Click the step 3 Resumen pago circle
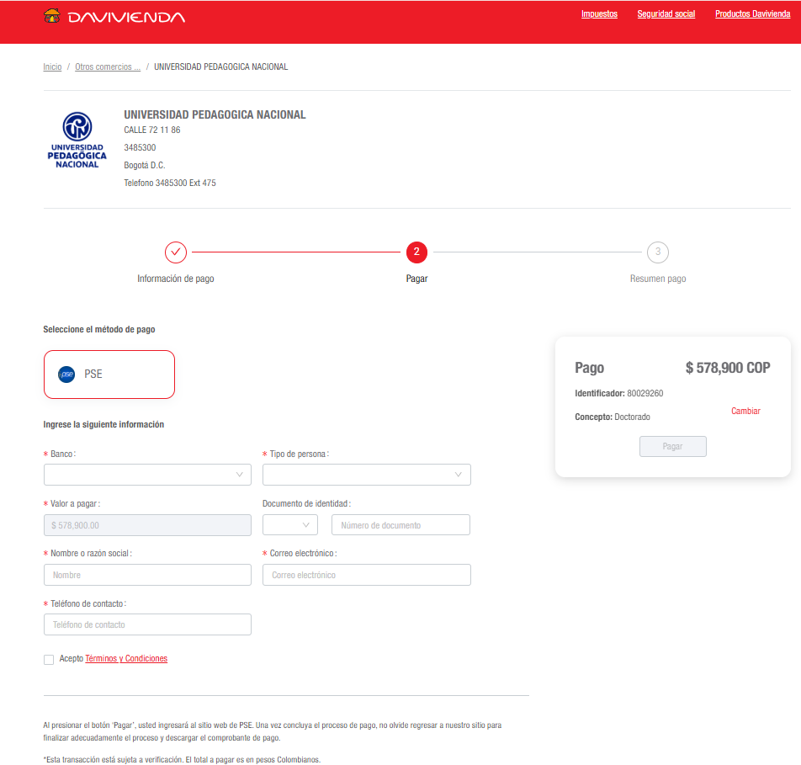The width and height of the screenshot is (801, 765). click(x=658, y=252)
